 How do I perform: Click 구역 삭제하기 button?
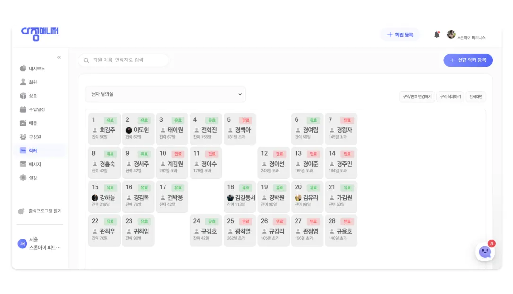[x=450, y=97]
